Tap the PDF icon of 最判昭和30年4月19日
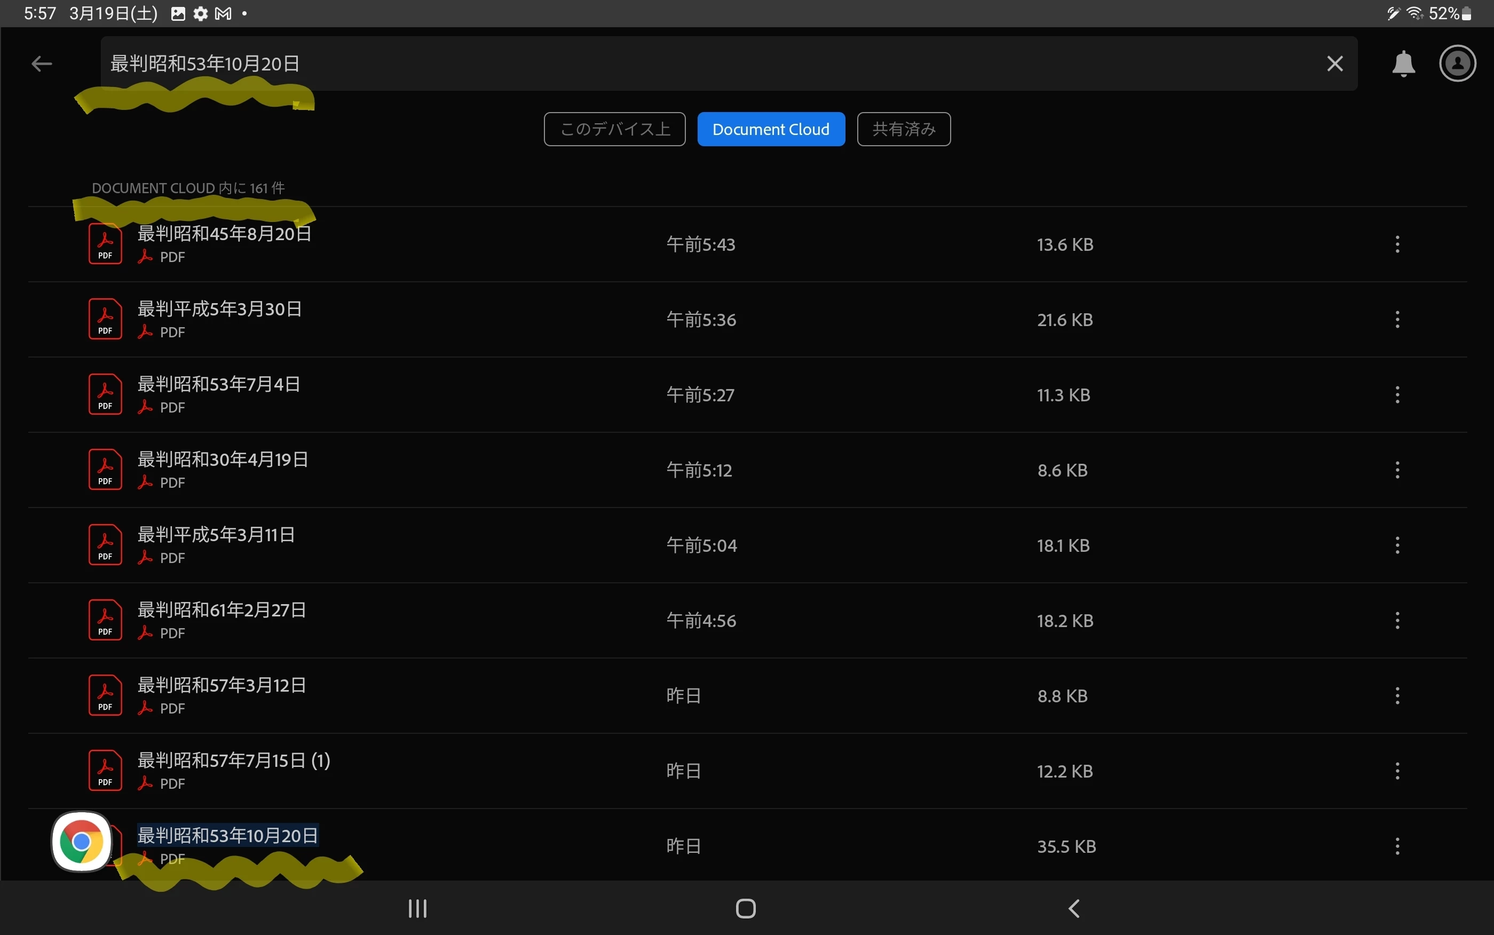 coord(105,470)
